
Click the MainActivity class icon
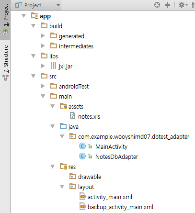click(x=82, y=146)
